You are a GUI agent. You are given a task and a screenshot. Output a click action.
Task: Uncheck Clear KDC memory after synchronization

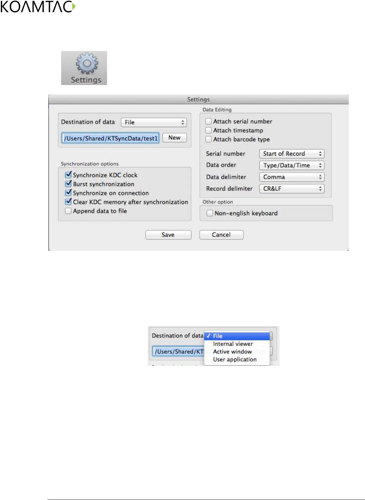pyautogui.click(x=68, y=202)
